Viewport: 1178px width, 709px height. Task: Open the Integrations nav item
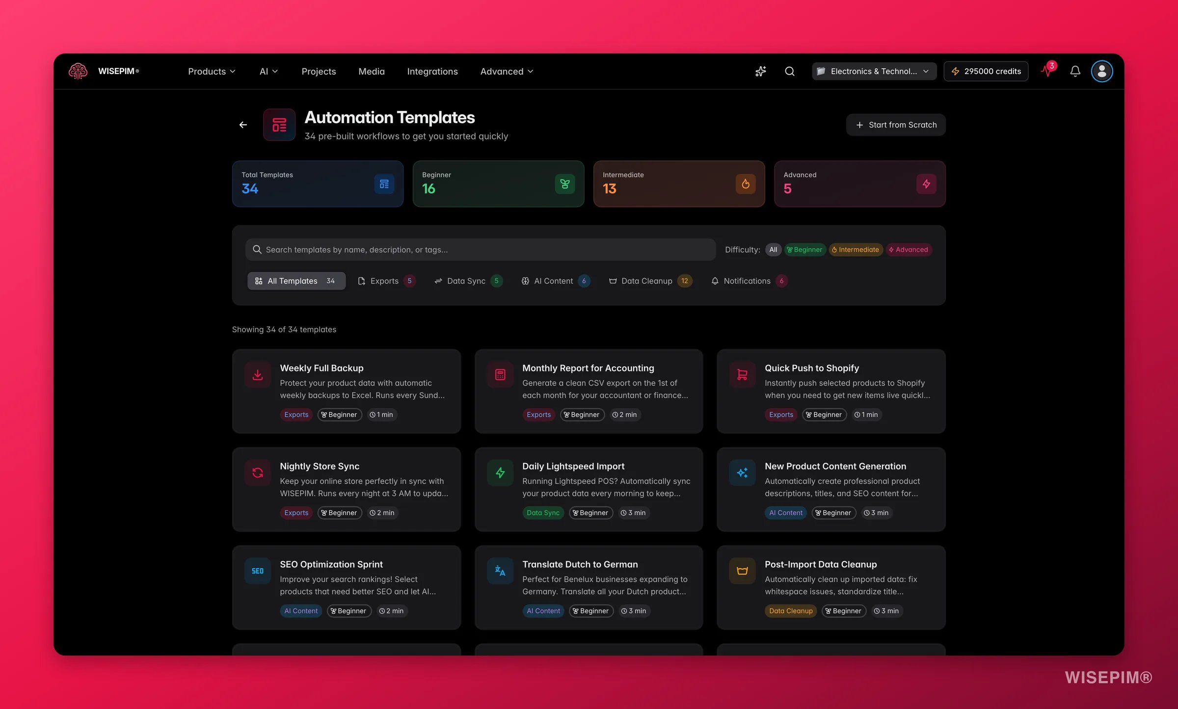[x=432, y=71]
